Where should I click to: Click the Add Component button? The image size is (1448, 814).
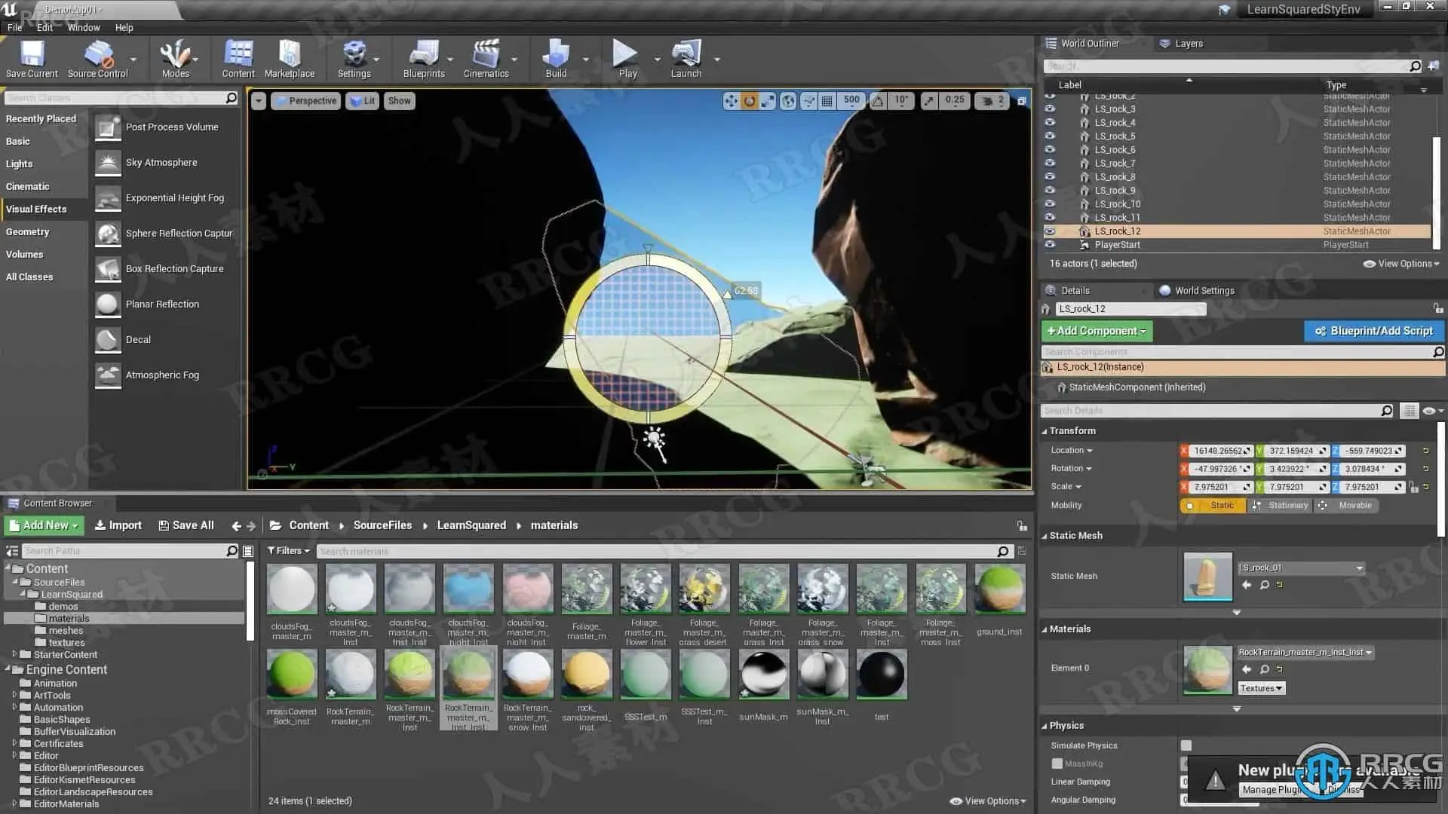[1097, 331]
